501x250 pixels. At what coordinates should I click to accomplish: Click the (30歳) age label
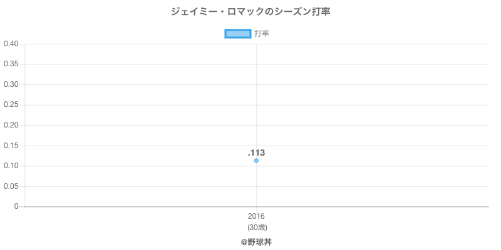tap(256, 227)
